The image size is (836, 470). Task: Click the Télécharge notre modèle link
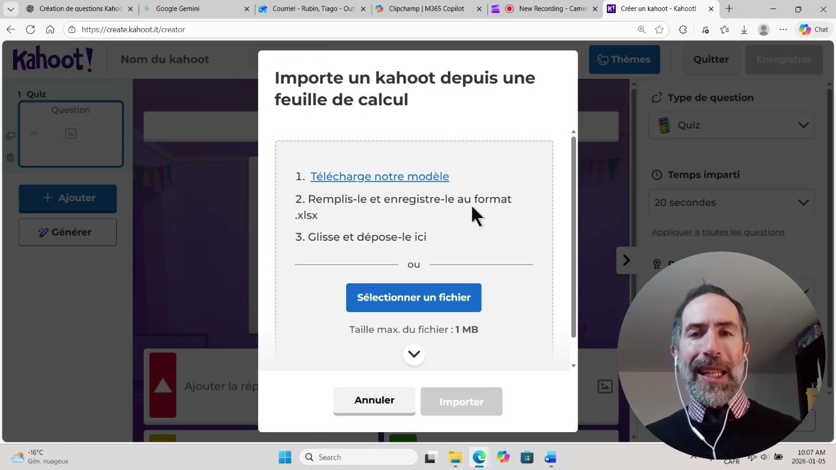pyautogui.click(x=379, y=176)
